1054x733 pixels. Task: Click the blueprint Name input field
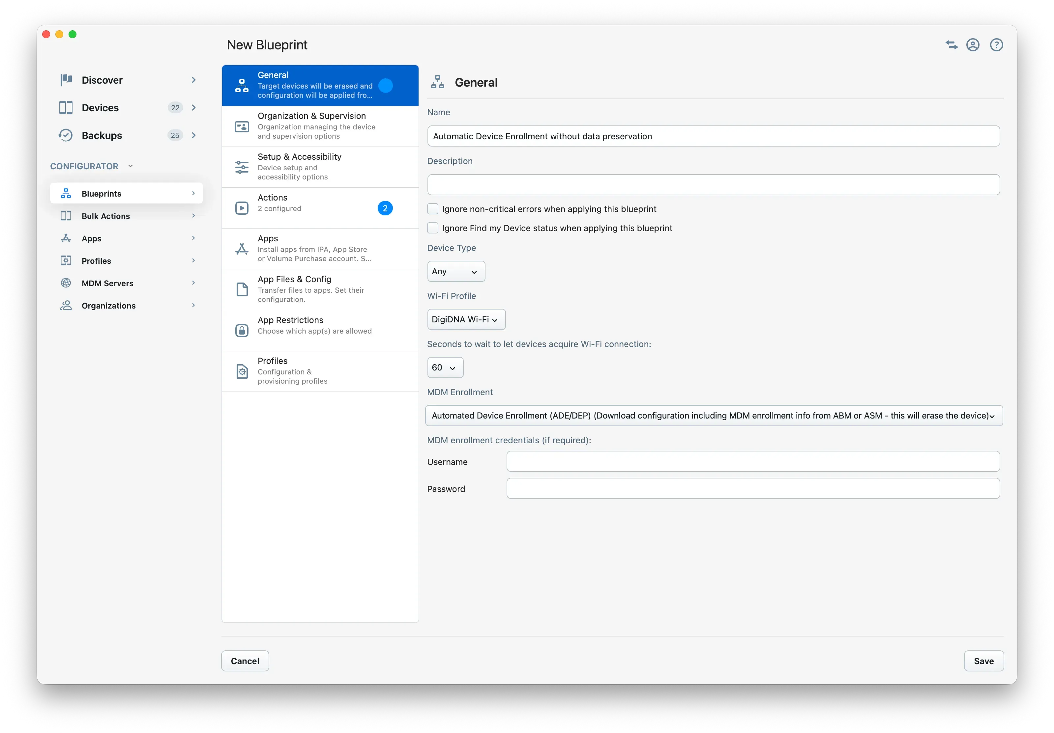(x=713, y=136)
